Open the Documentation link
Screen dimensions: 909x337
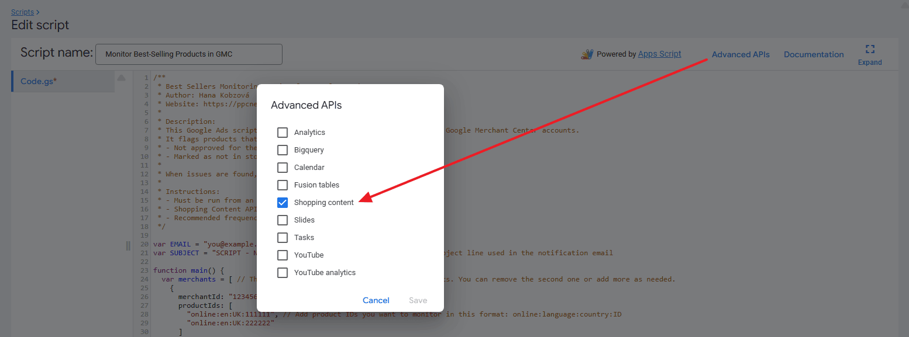click(814, 54)
